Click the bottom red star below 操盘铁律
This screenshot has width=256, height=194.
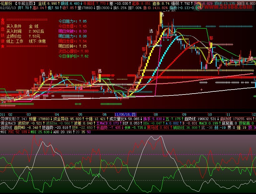pos(2,46)
